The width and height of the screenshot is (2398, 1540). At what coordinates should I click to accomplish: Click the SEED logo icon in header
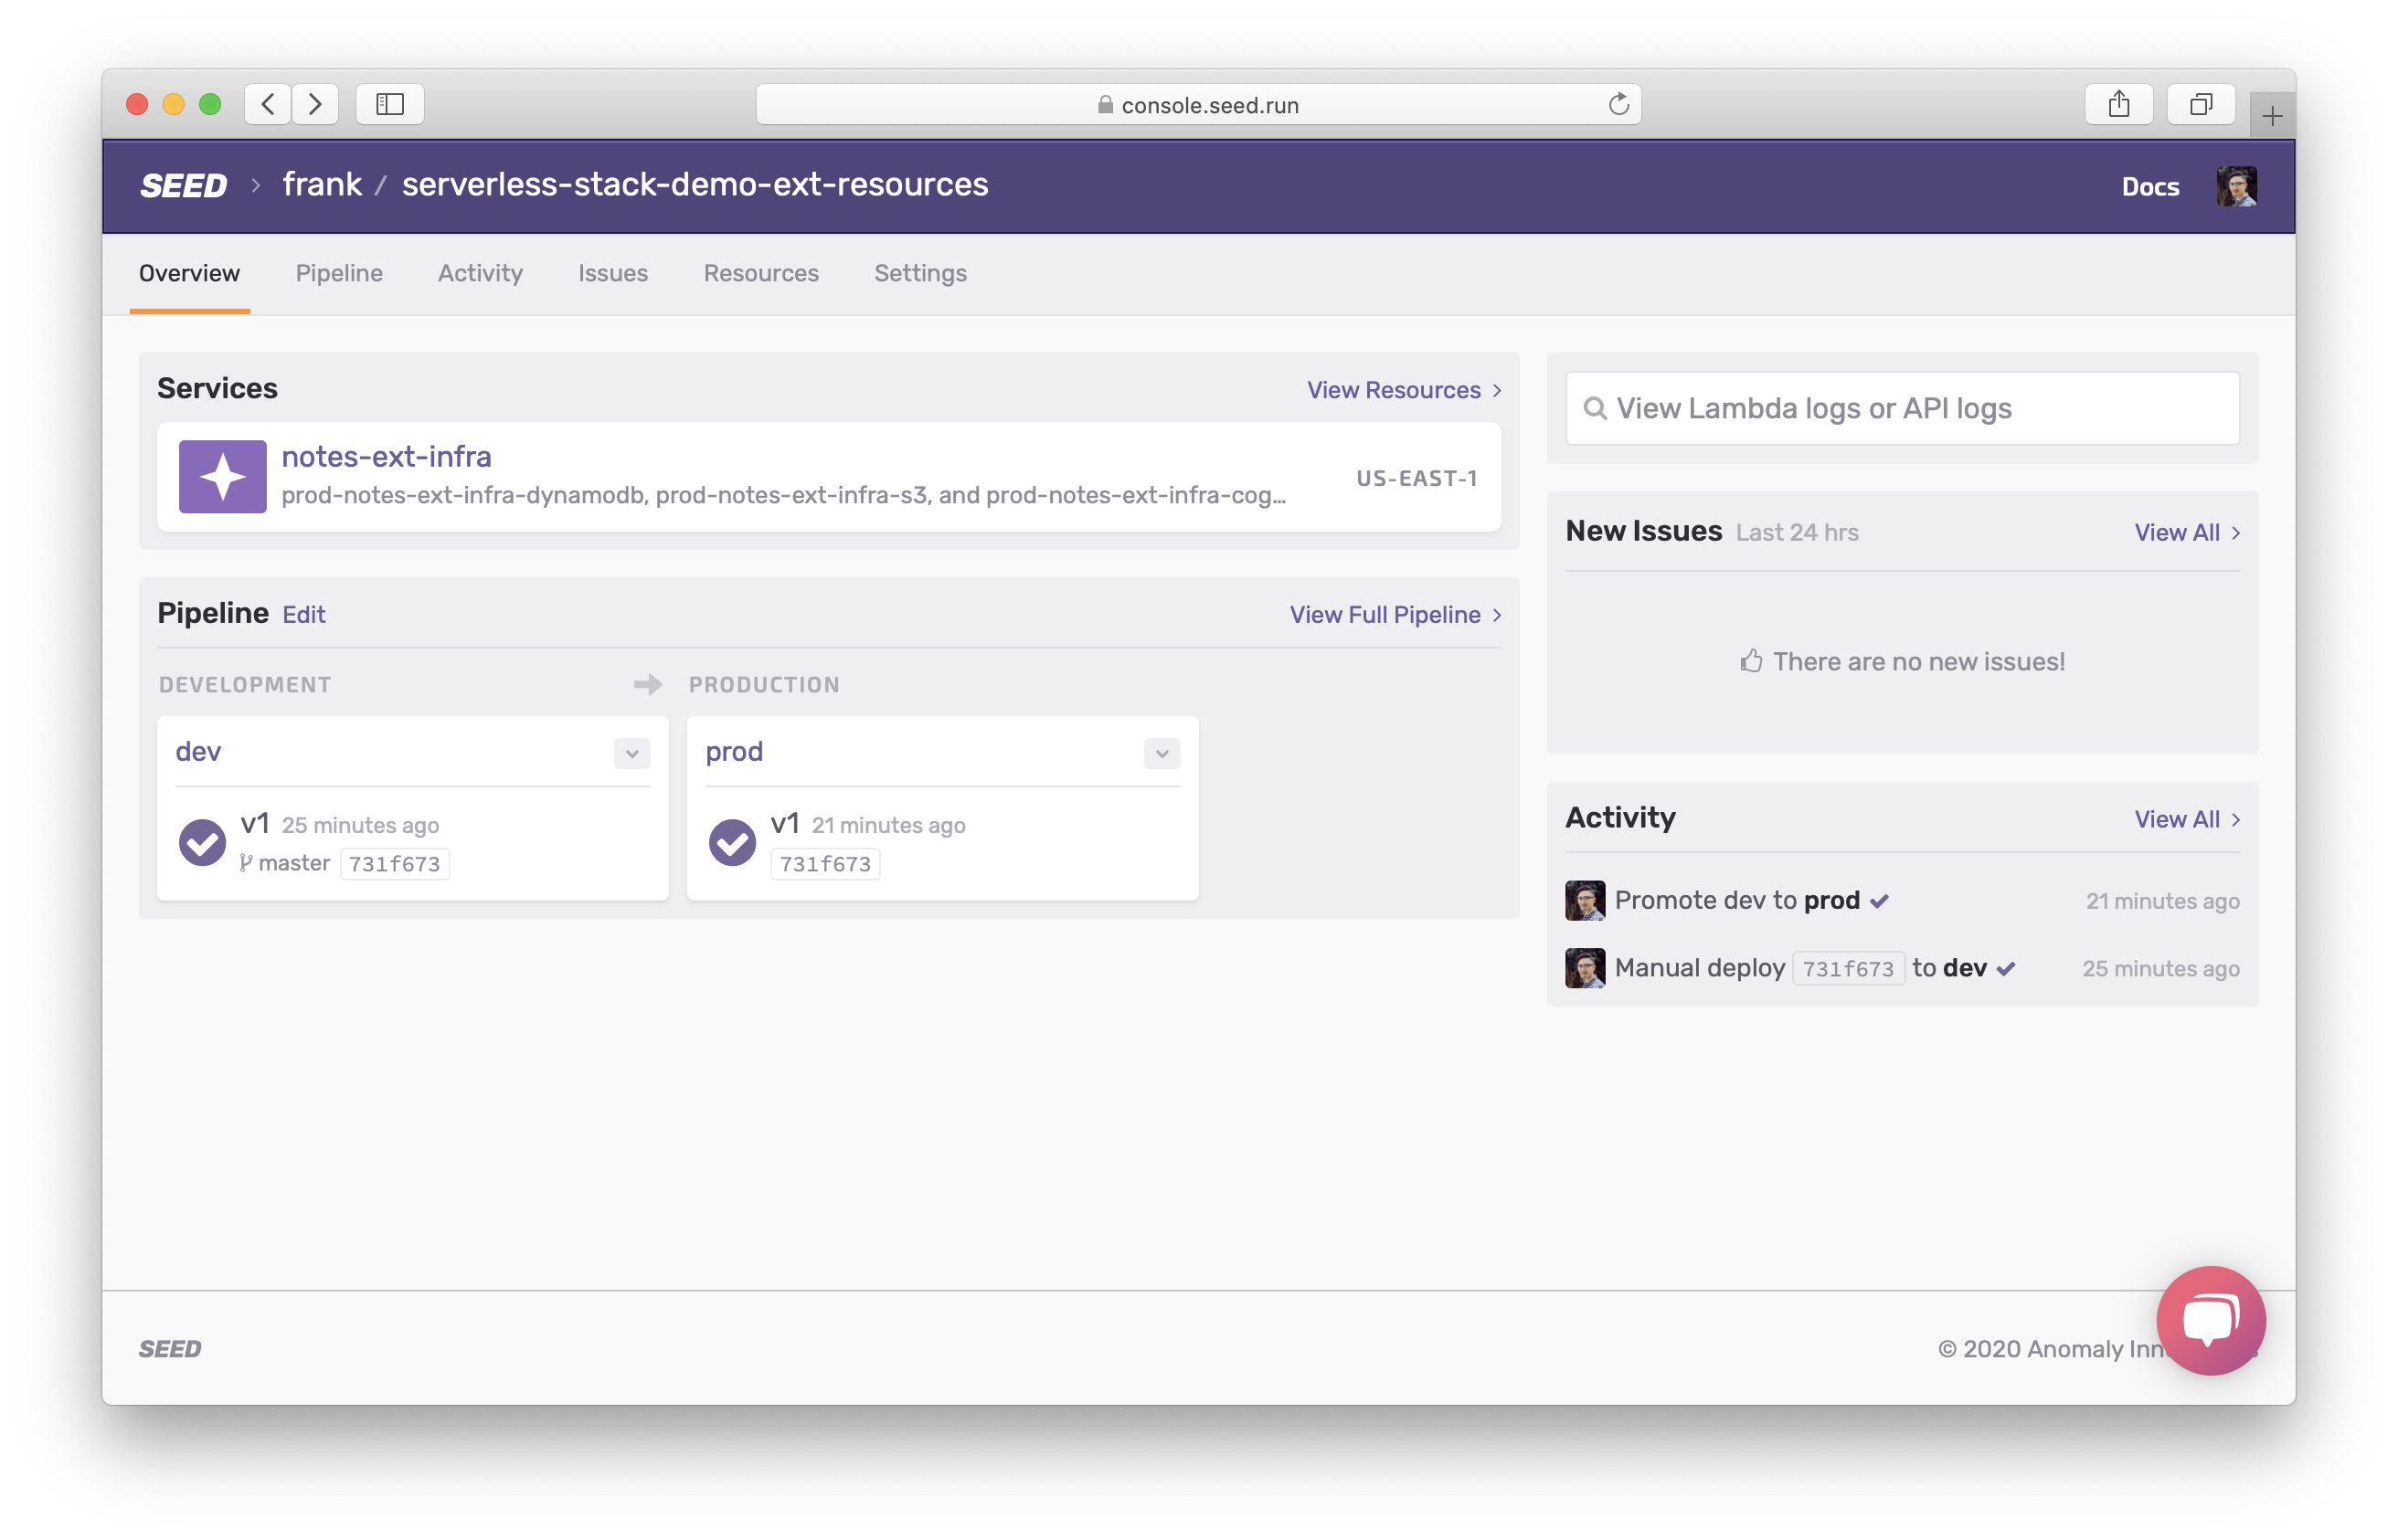pyautogui.click(x=182, y=185)
